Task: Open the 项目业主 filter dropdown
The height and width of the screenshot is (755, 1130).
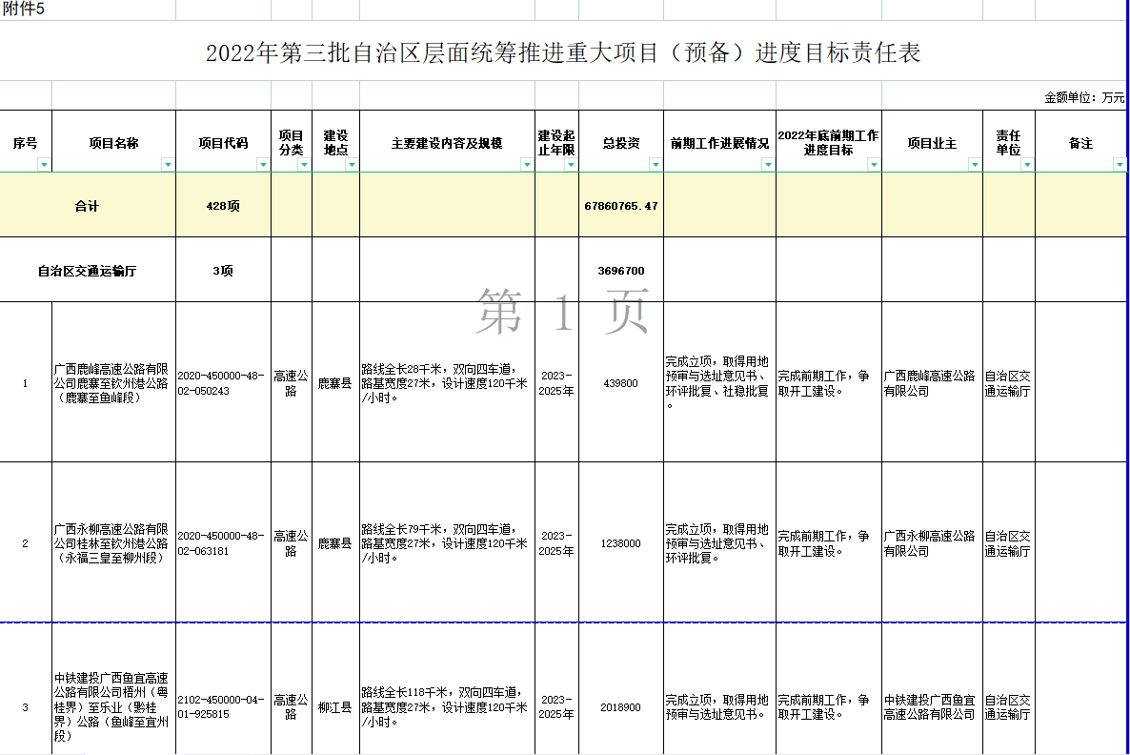Action: point(975,164)
